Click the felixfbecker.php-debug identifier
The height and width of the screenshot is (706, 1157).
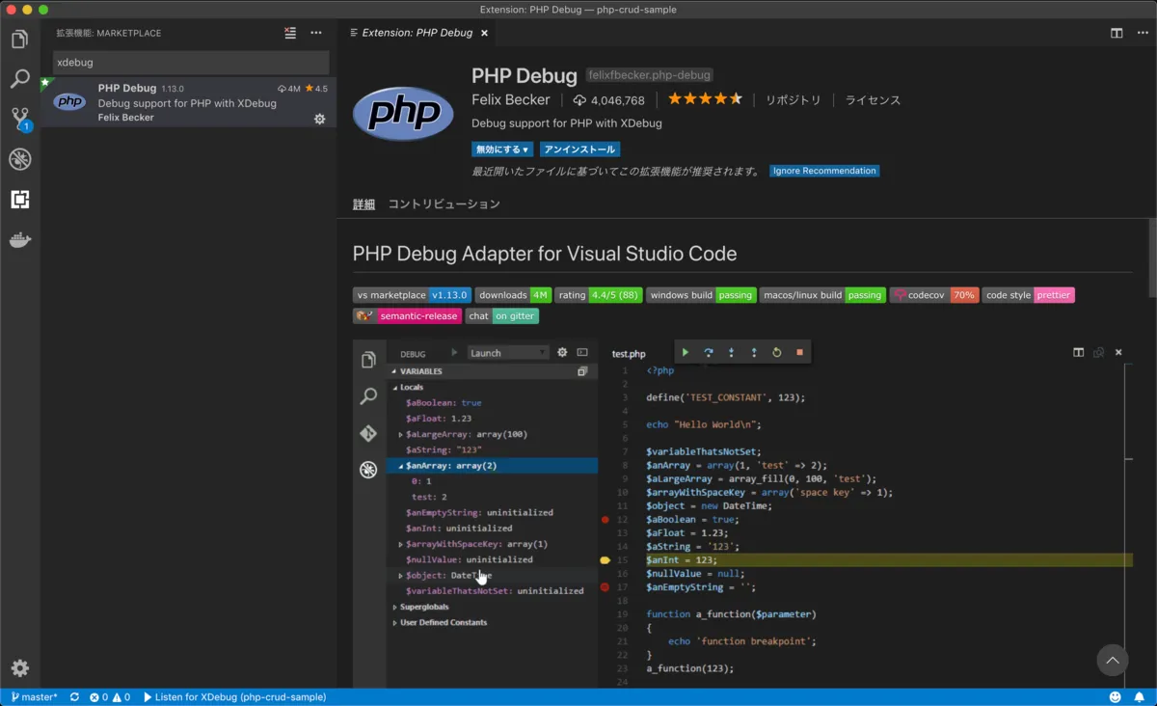pos(649,75)
